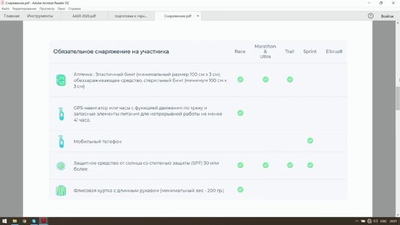Select the Снаряжение.pdf document tab
This screenshot has width=400, height=225.
pos(177,16)
